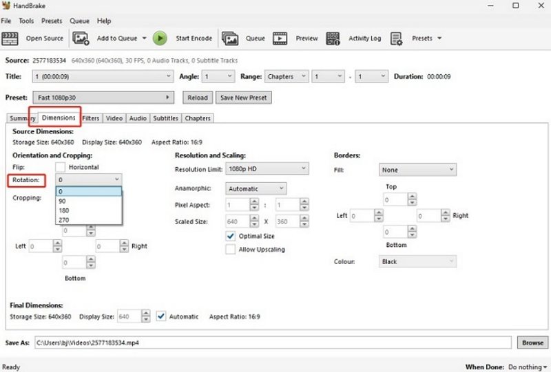The width and height of the screenshot is (551, 372).
Task: Enable the Horizontal flip checkbox
Action: [61, 167]
